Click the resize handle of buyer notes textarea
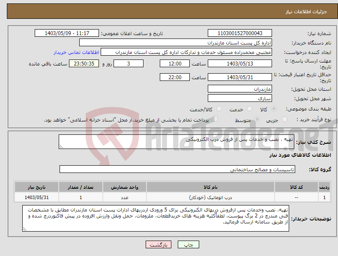338x256 pixels. coord(25,229)
